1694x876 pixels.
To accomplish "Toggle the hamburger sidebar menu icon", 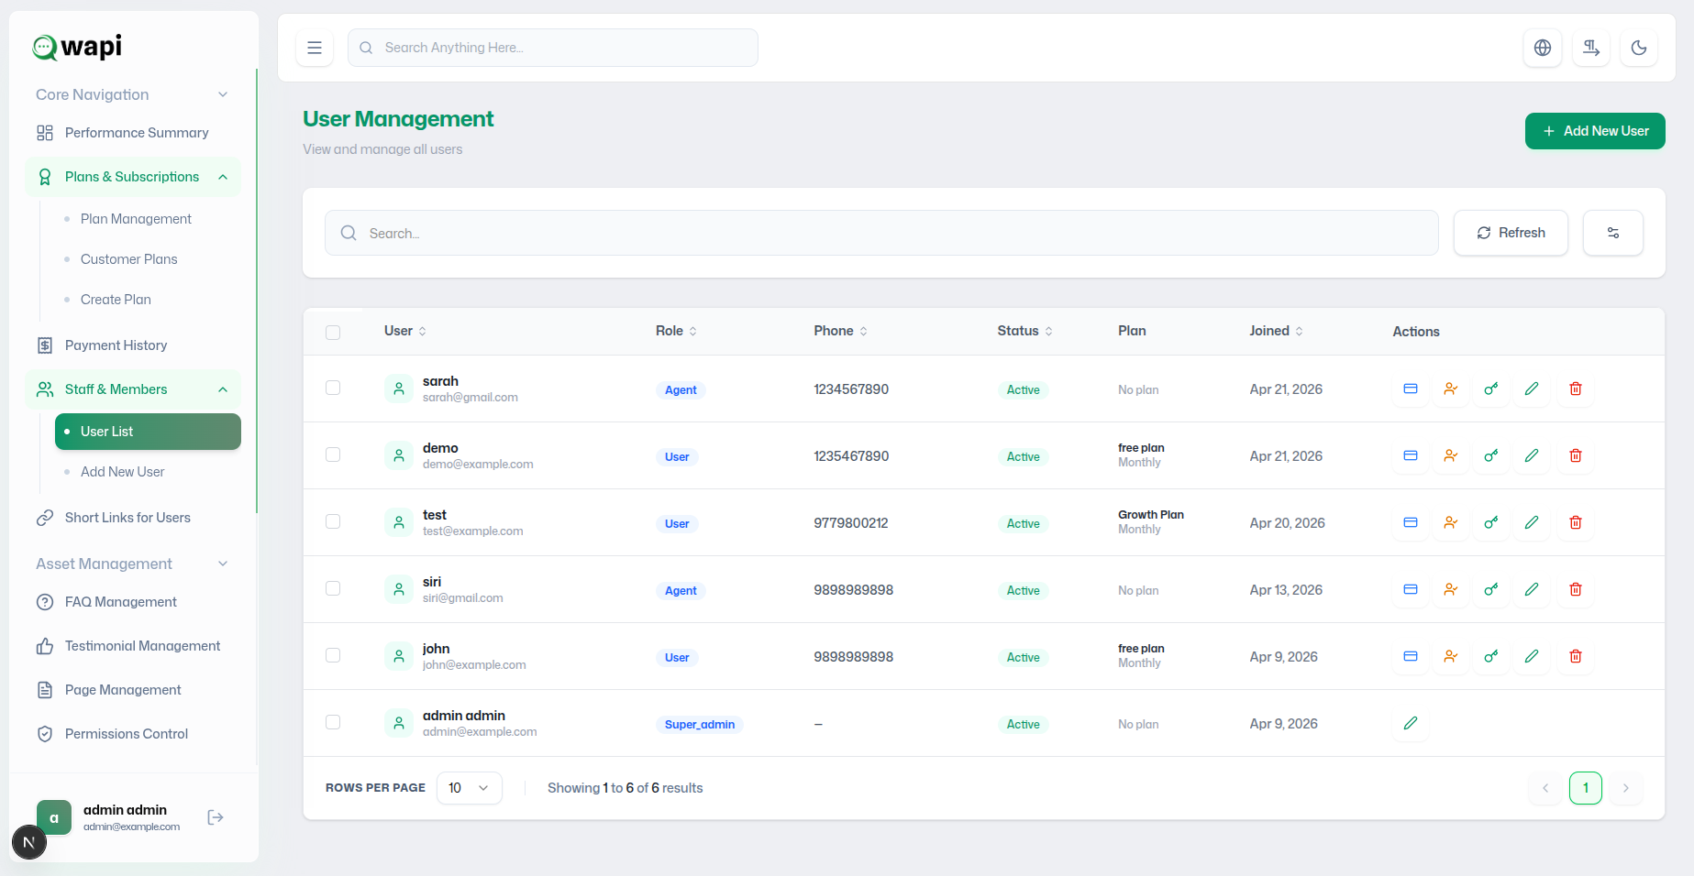I will pyautogui.click(x=315, y=48).
